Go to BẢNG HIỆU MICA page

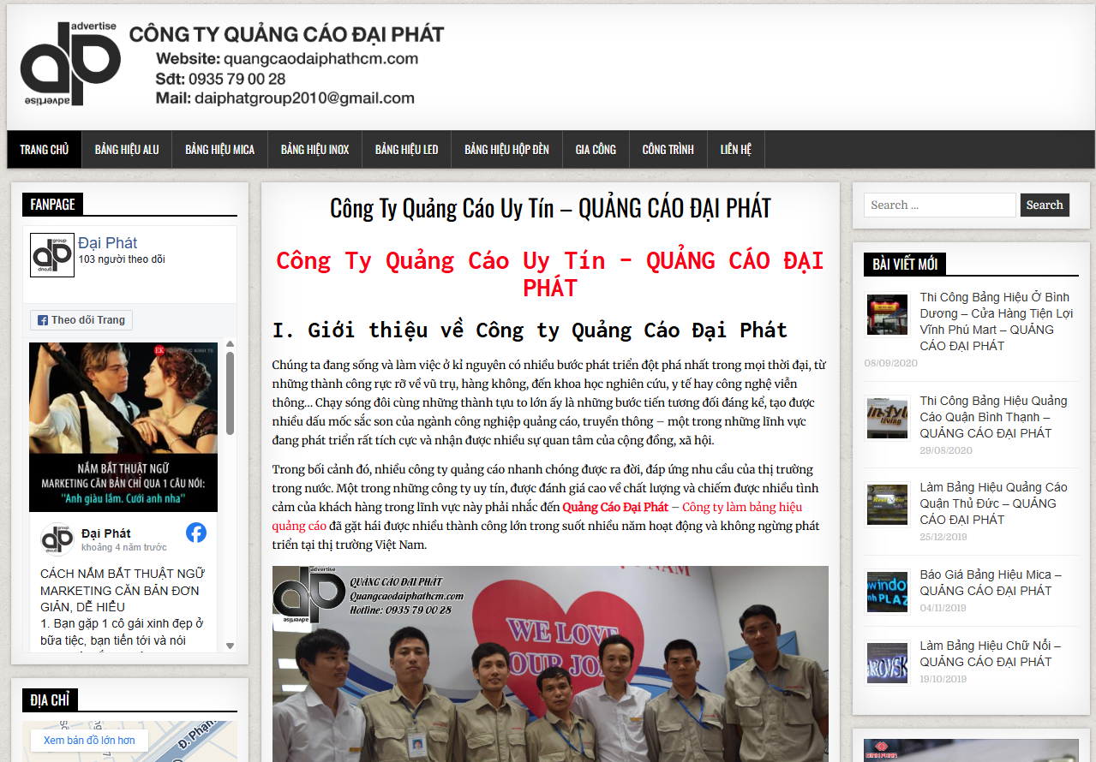coord(219,149)
